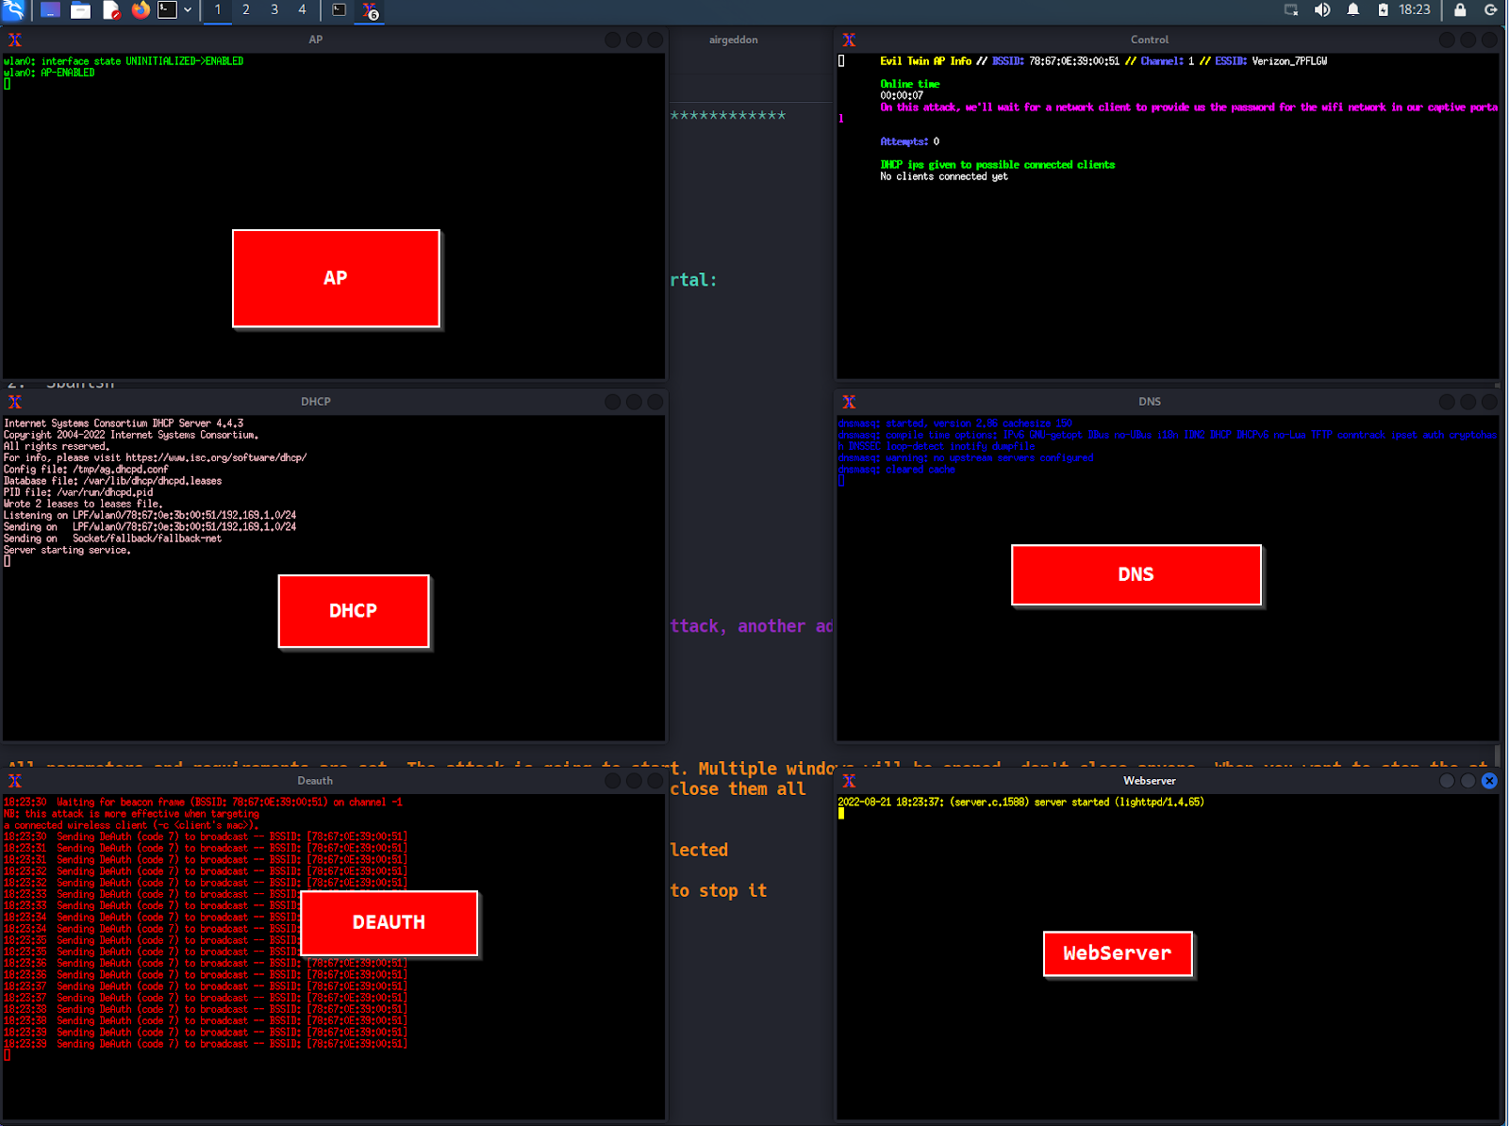Open the Deauth window's xterm menu icon
Viewport: 1509px width, 1126px height.
(x=15, y=781)
